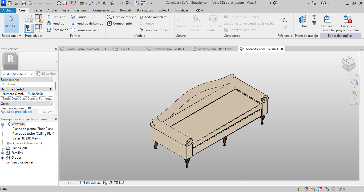This screenshot has width=364, height=192.
Task: Select Fundido de barrido tool
Action: (87, 23)
